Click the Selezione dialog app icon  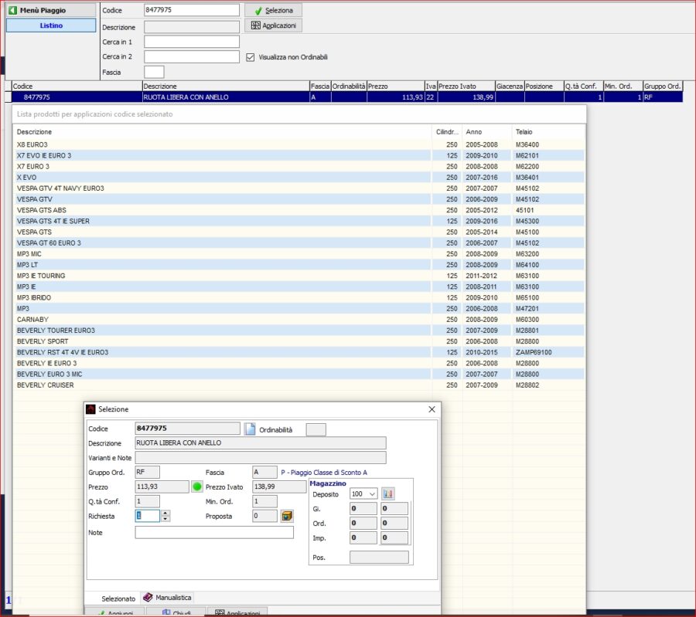90,409
